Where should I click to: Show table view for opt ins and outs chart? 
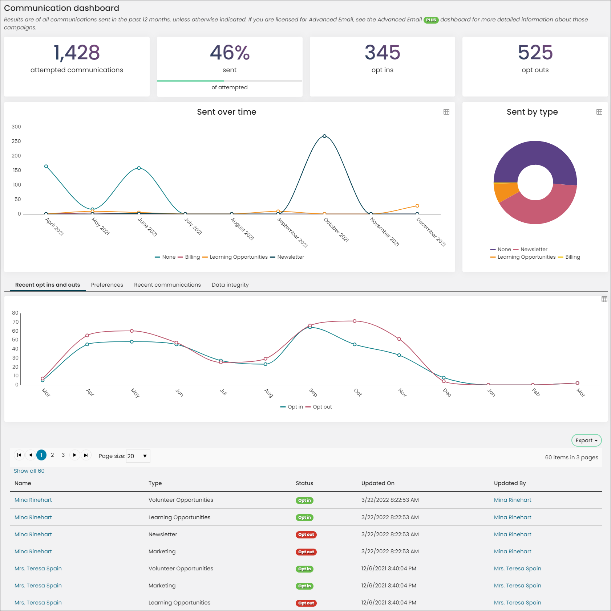coord(604,299)
